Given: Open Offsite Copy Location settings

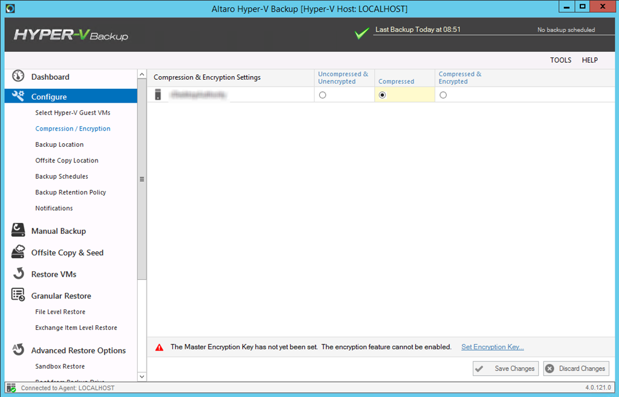Looking at the screenshot, I should click(66, 160).
